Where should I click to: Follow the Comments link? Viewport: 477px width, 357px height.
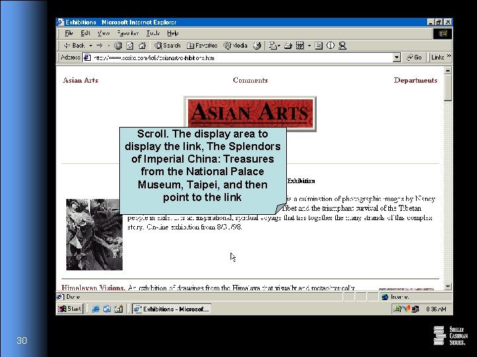tap(250, 80)
